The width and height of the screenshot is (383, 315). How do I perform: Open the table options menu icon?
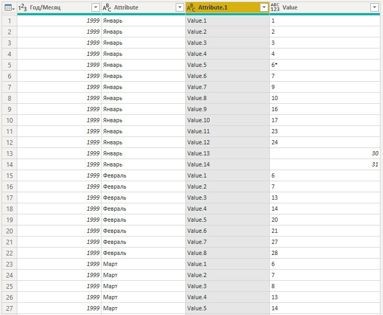[x=9, y=7]
